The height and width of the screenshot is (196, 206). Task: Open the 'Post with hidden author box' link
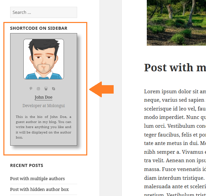(40, 189)
